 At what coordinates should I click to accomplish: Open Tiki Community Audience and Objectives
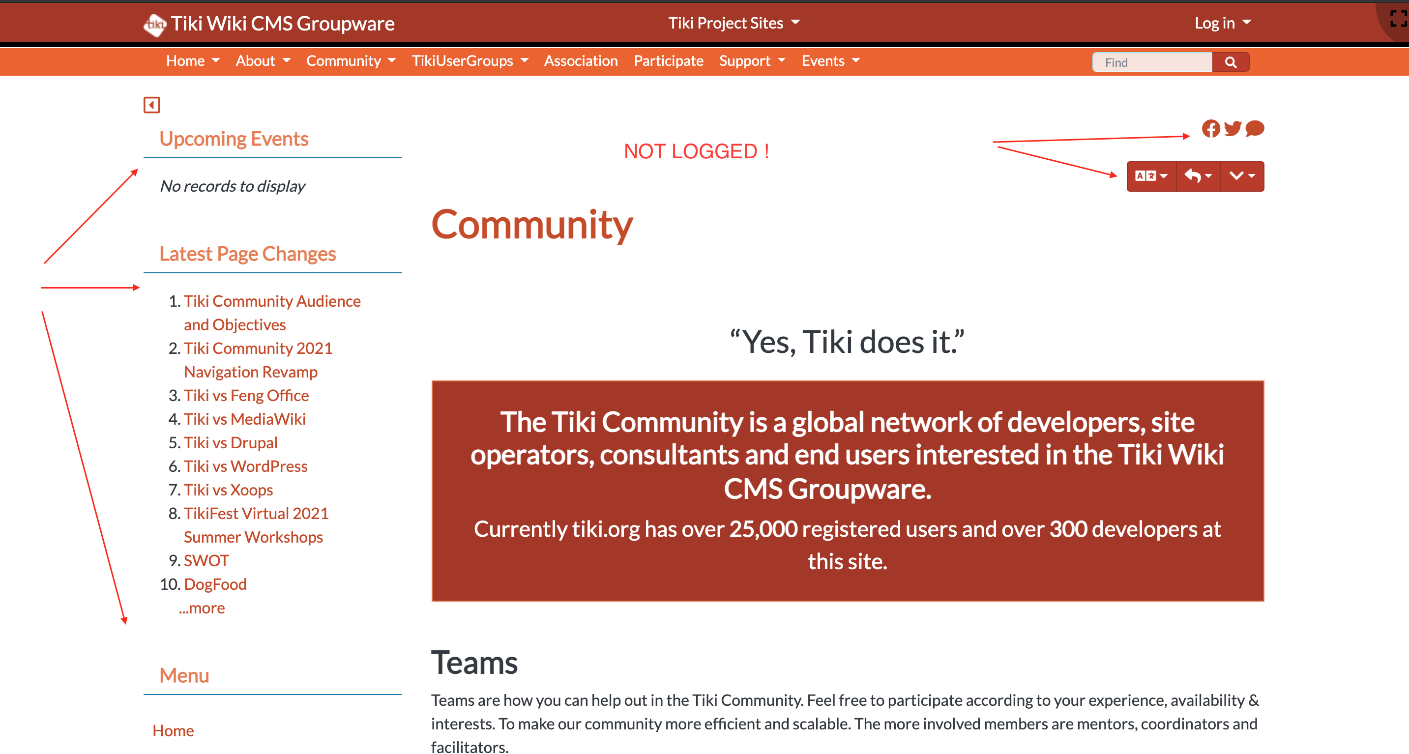click(x=272, y=313)
